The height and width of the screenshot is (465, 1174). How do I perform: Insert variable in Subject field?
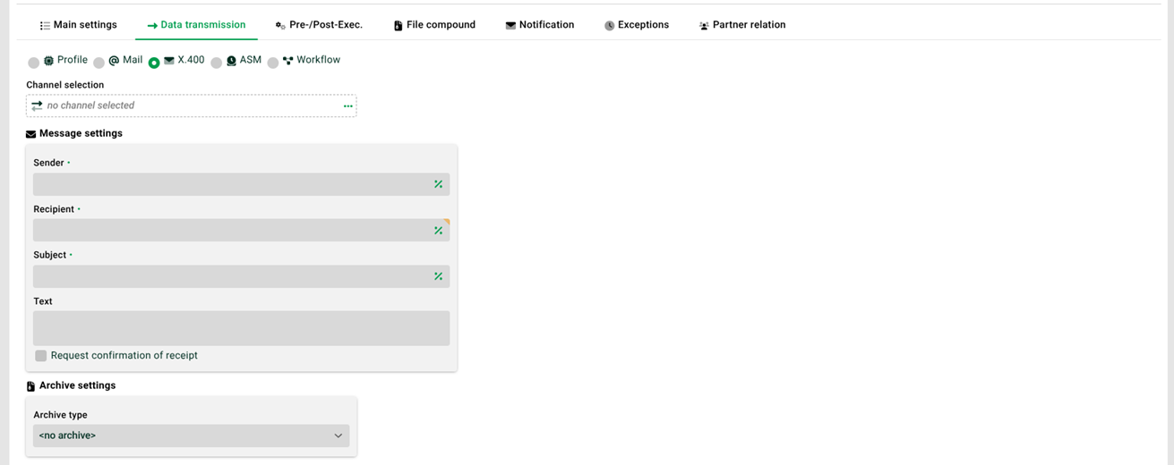point(438,276)
